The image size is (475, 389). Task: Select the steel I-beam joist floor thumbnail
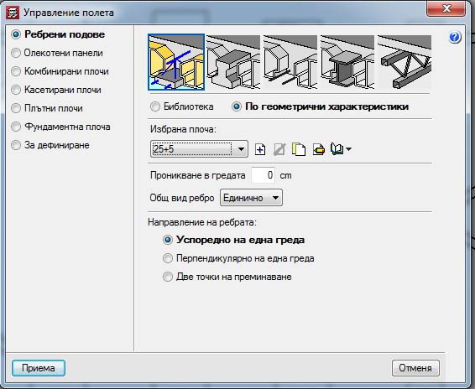(347, 62)
